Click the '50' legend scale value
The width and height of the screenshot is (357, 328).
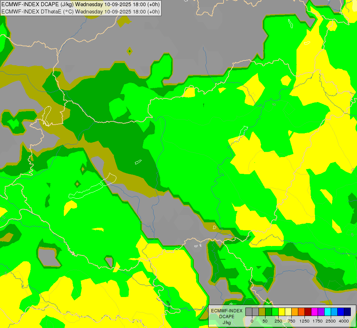[265, 321]
